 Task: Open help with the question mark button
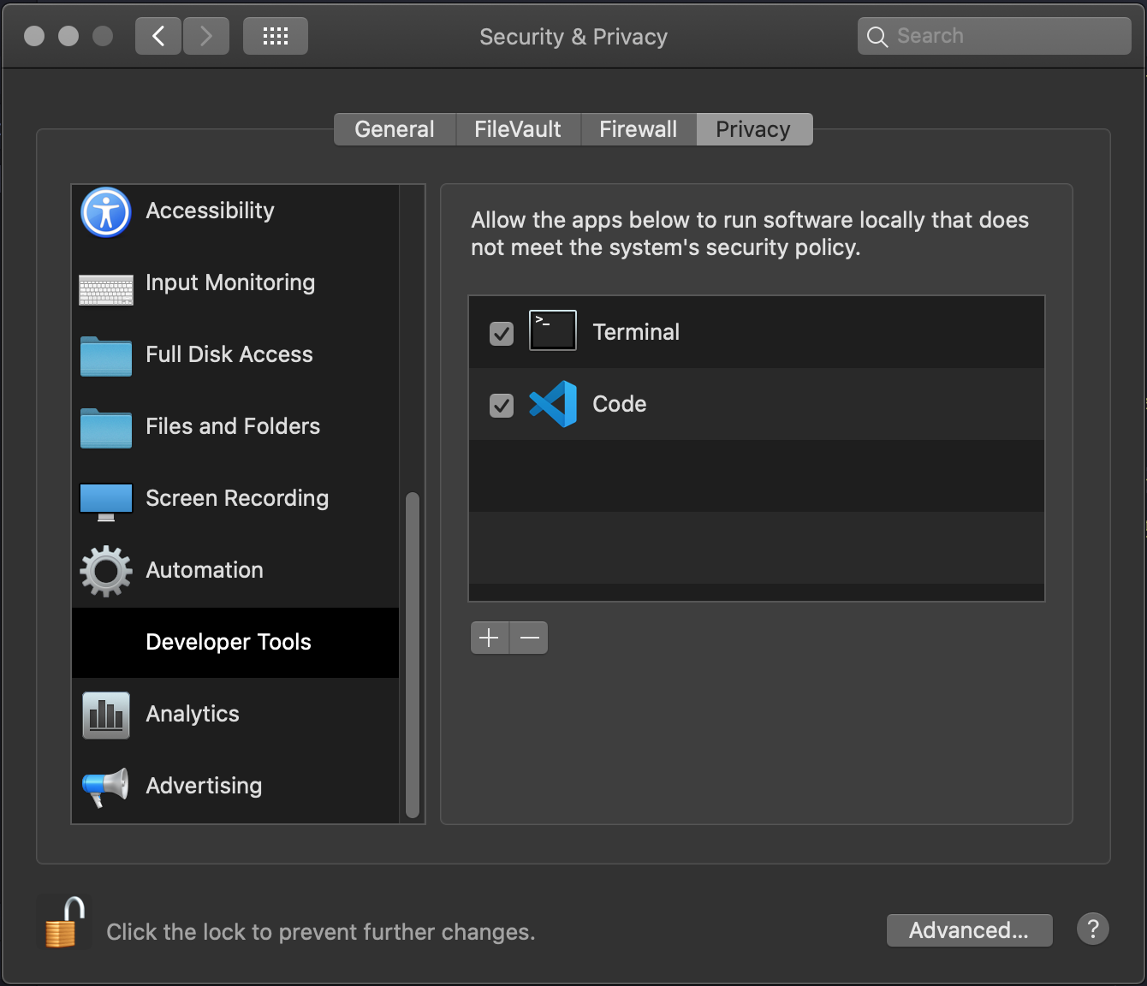click(x=1093, y=929)
